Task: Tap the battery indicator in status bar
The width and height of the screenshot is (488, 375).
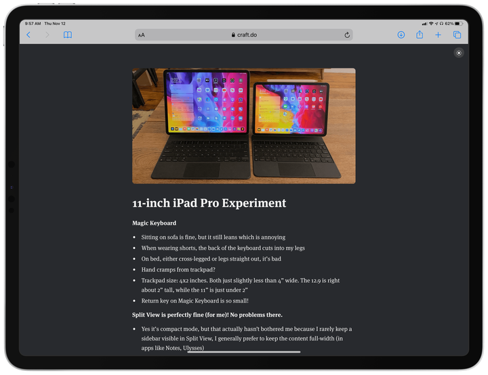Action: pos(459,24)
